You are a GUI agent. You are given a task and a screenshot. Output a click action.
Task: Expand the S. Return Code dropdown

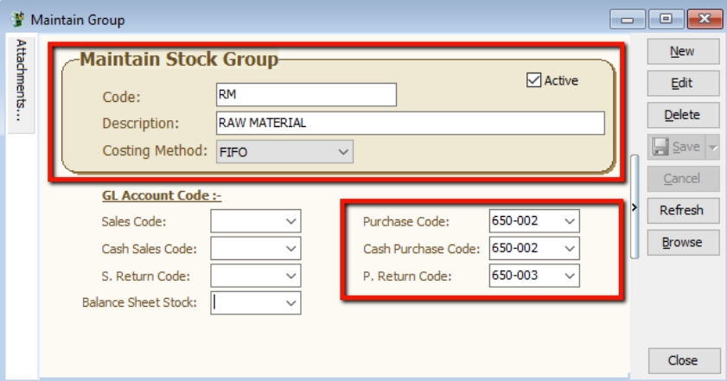click(x=290, y=276)
